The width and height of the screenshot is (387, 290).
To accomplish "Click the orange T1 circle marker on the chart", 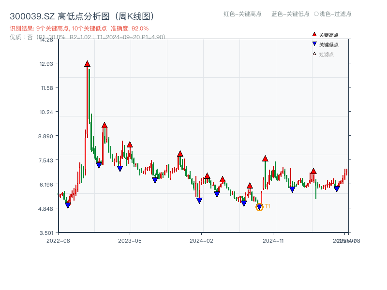I will [259, 206].
